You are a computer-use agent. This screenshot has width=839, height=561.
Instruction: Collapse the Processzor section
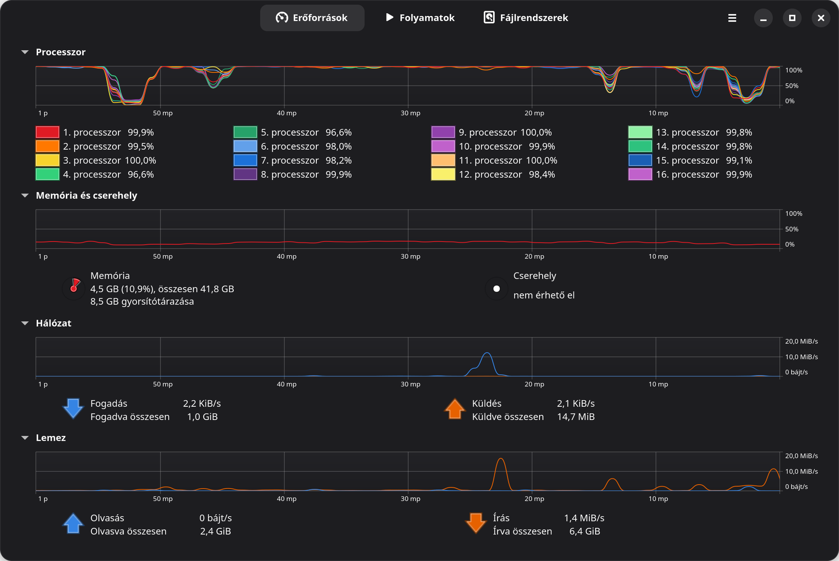coord(25,52)
